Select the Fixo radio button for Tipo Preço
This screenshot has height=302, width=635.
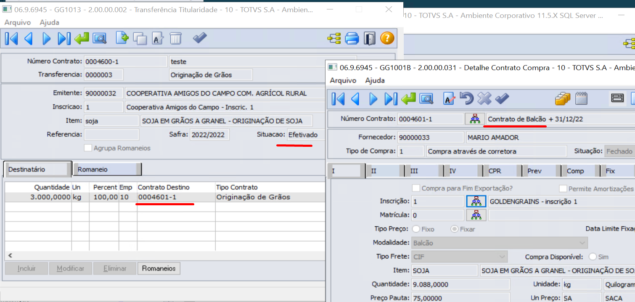pyautogui.click(x=416, y=229)
